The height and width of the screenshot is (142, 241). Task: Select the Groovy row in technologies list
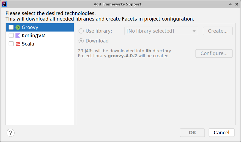tap(41, 27)
